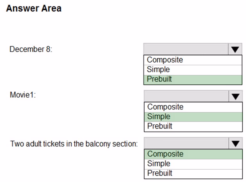Image resolution: width=246 pixels, height=182 pixels.
Task: Click the Answer Area heading
Action: click(34, 8)
